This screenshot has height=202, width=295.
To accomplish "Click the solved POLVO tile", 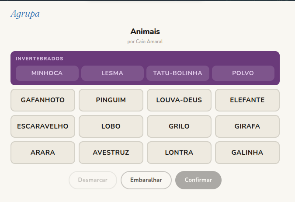I will (243, 73).
